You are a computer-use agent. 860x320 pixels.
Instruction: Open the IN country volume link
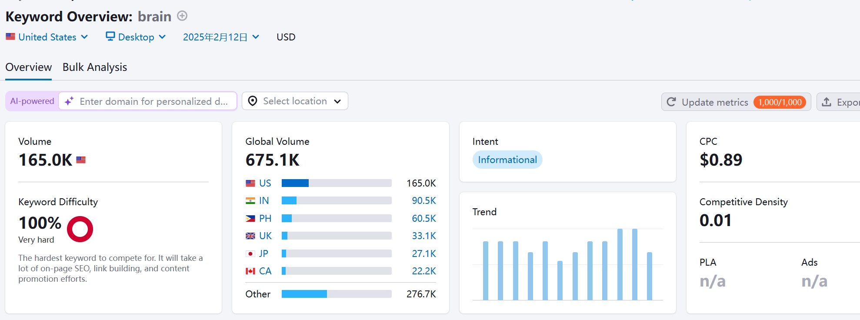coord(264,200)
